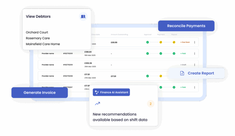The width and height of the screenshot is (235, 136).
Task: Click the document-plus icon beside Create Report
Action: tap(182, 73)
